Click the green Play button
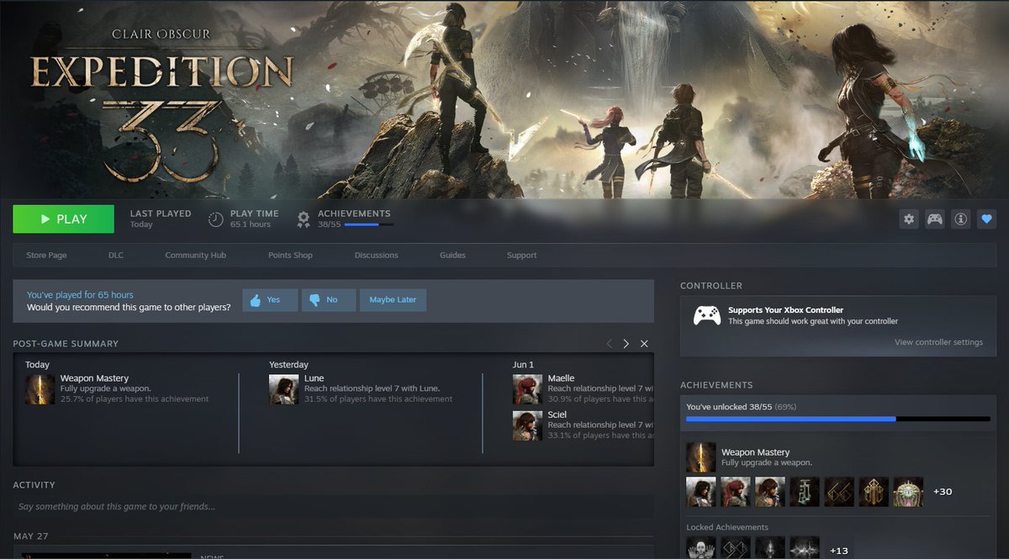Viewport: 1009px width, 559px height. tap(63, 219)
